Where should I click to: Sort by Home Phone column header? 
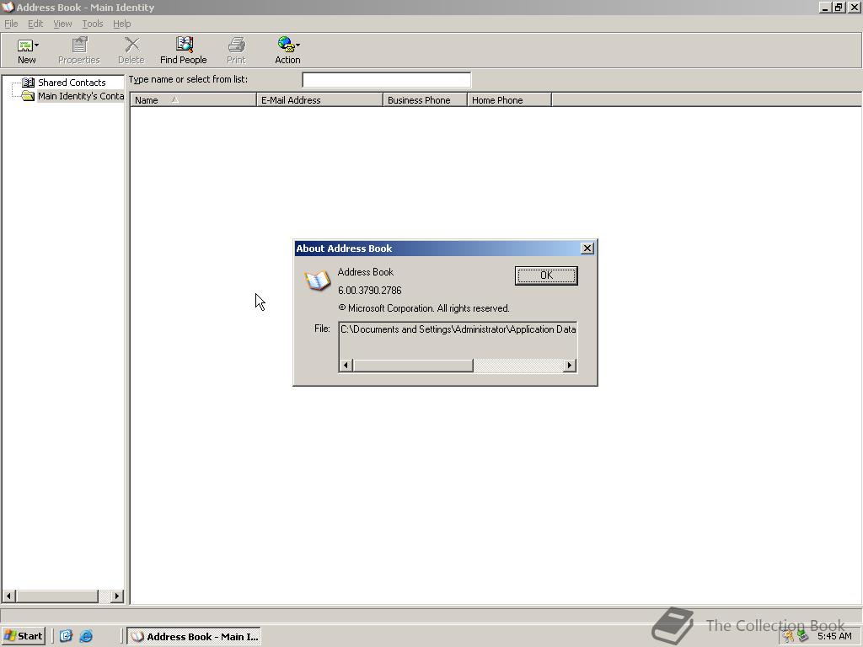(x=509, y=100)
